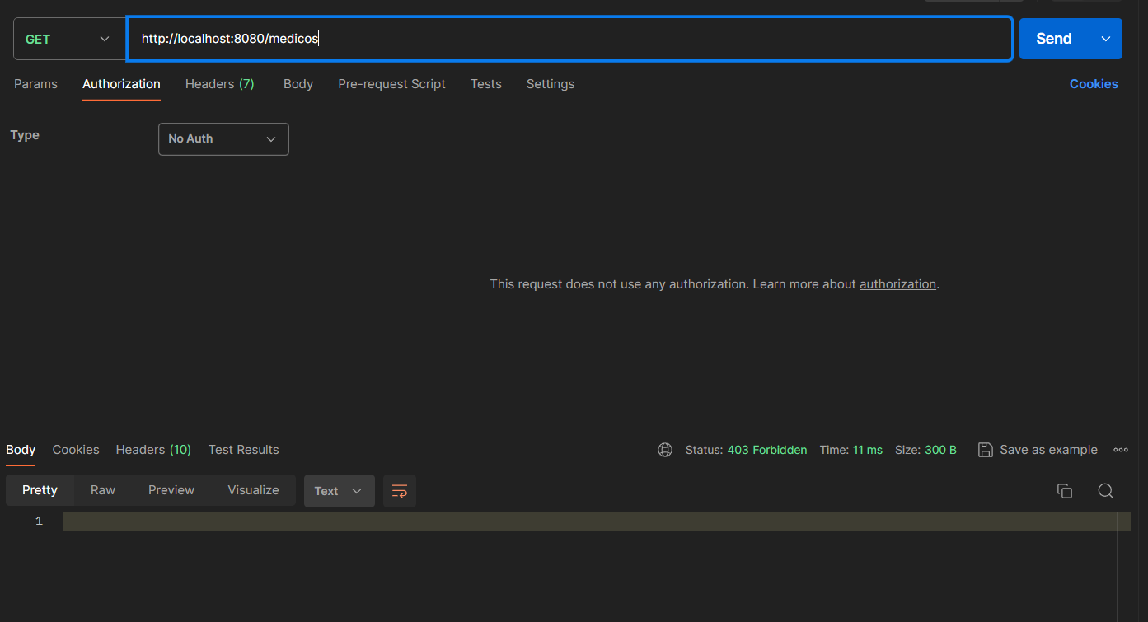The image size is (1148, 622).
Task: Search the response with the magnifier icon
Action: [1106, 491]
